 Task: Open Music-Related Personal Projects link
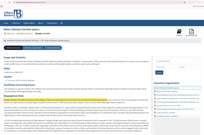click(x=175, y=109)
